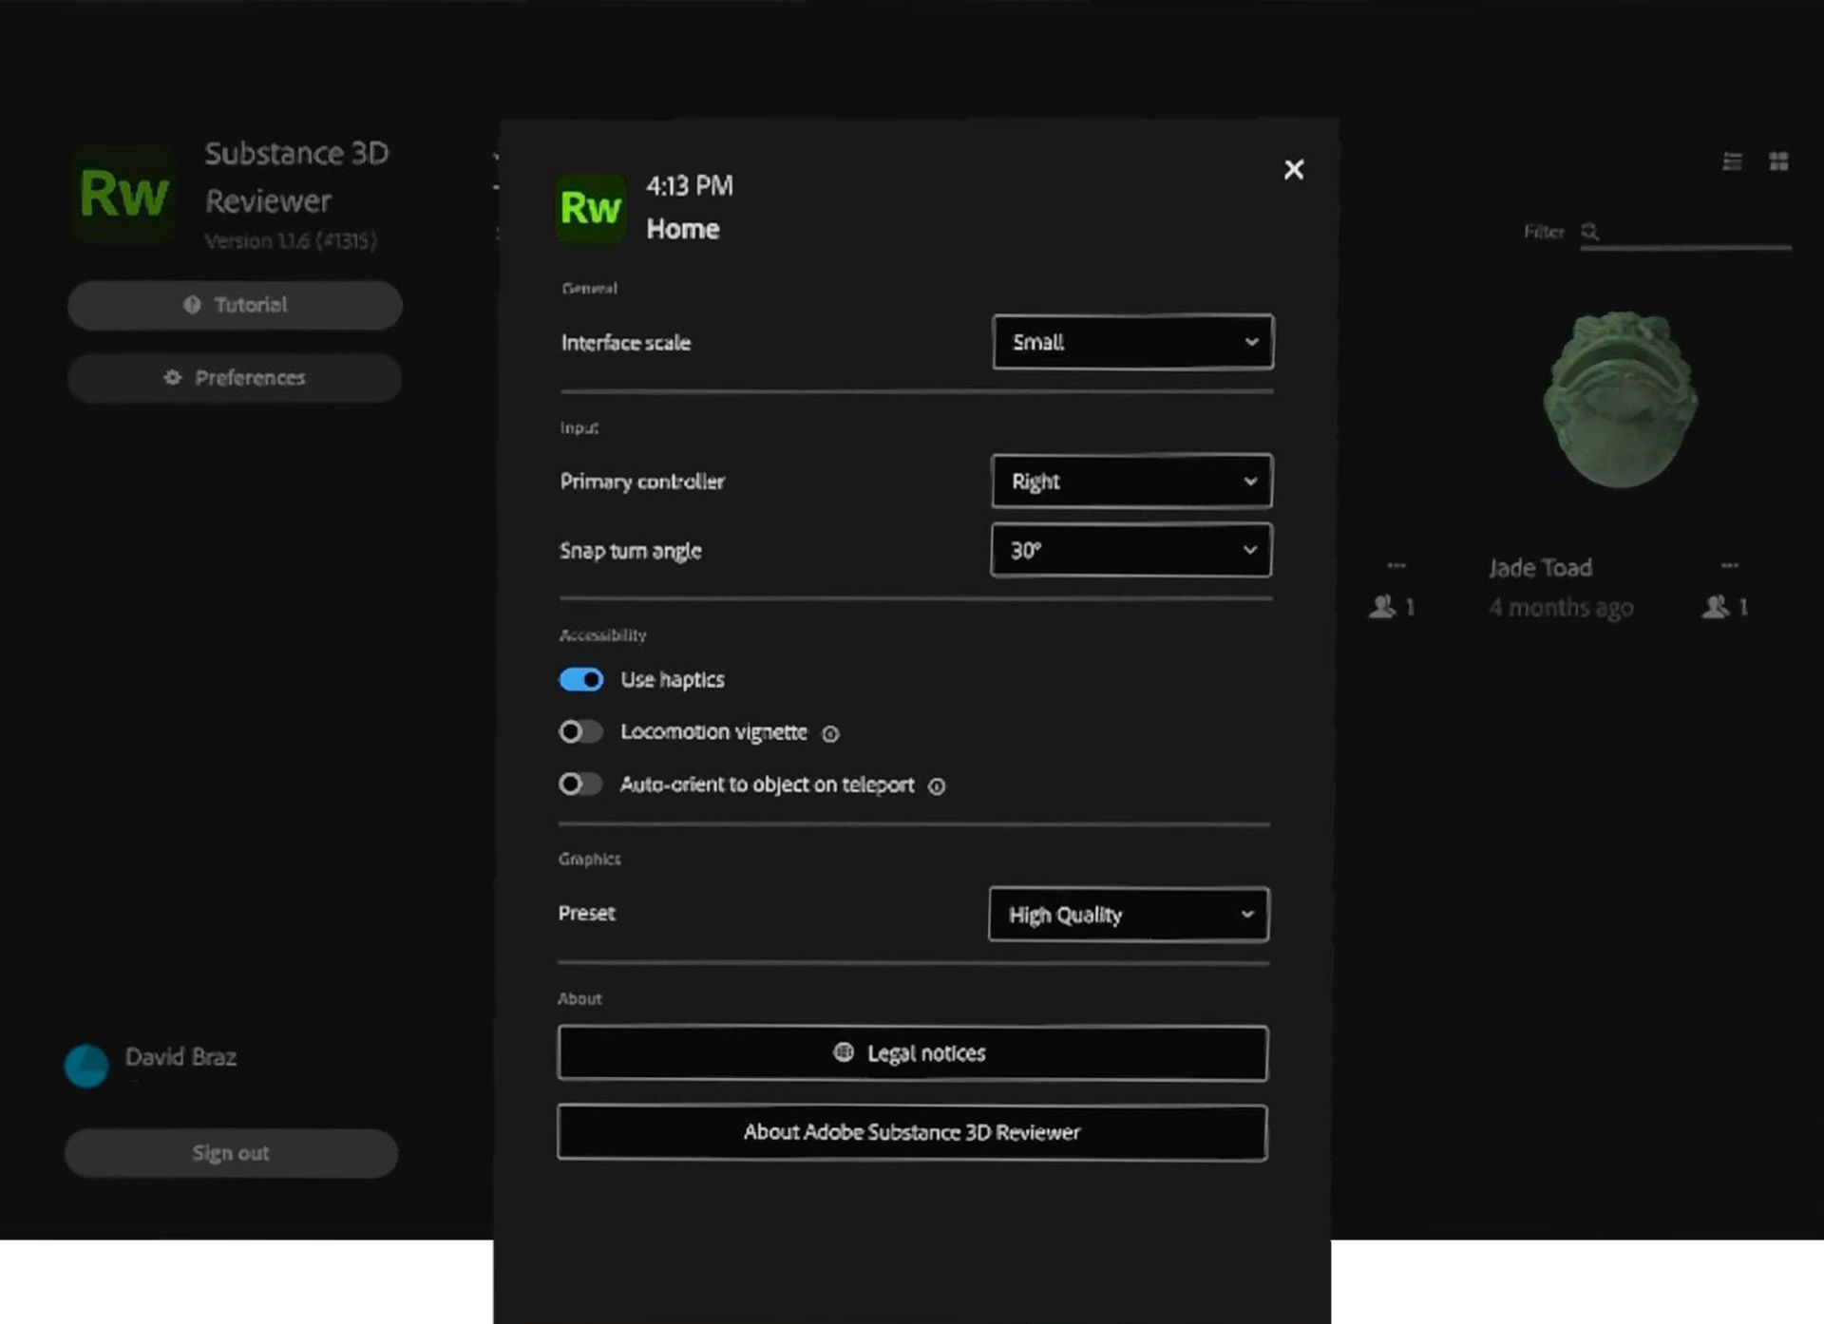Image resolution: width=1824 pixels, height=1324 pixels.
Task: Enable the Locomotion vignette toggle
Action: click(x=580, y=732)
